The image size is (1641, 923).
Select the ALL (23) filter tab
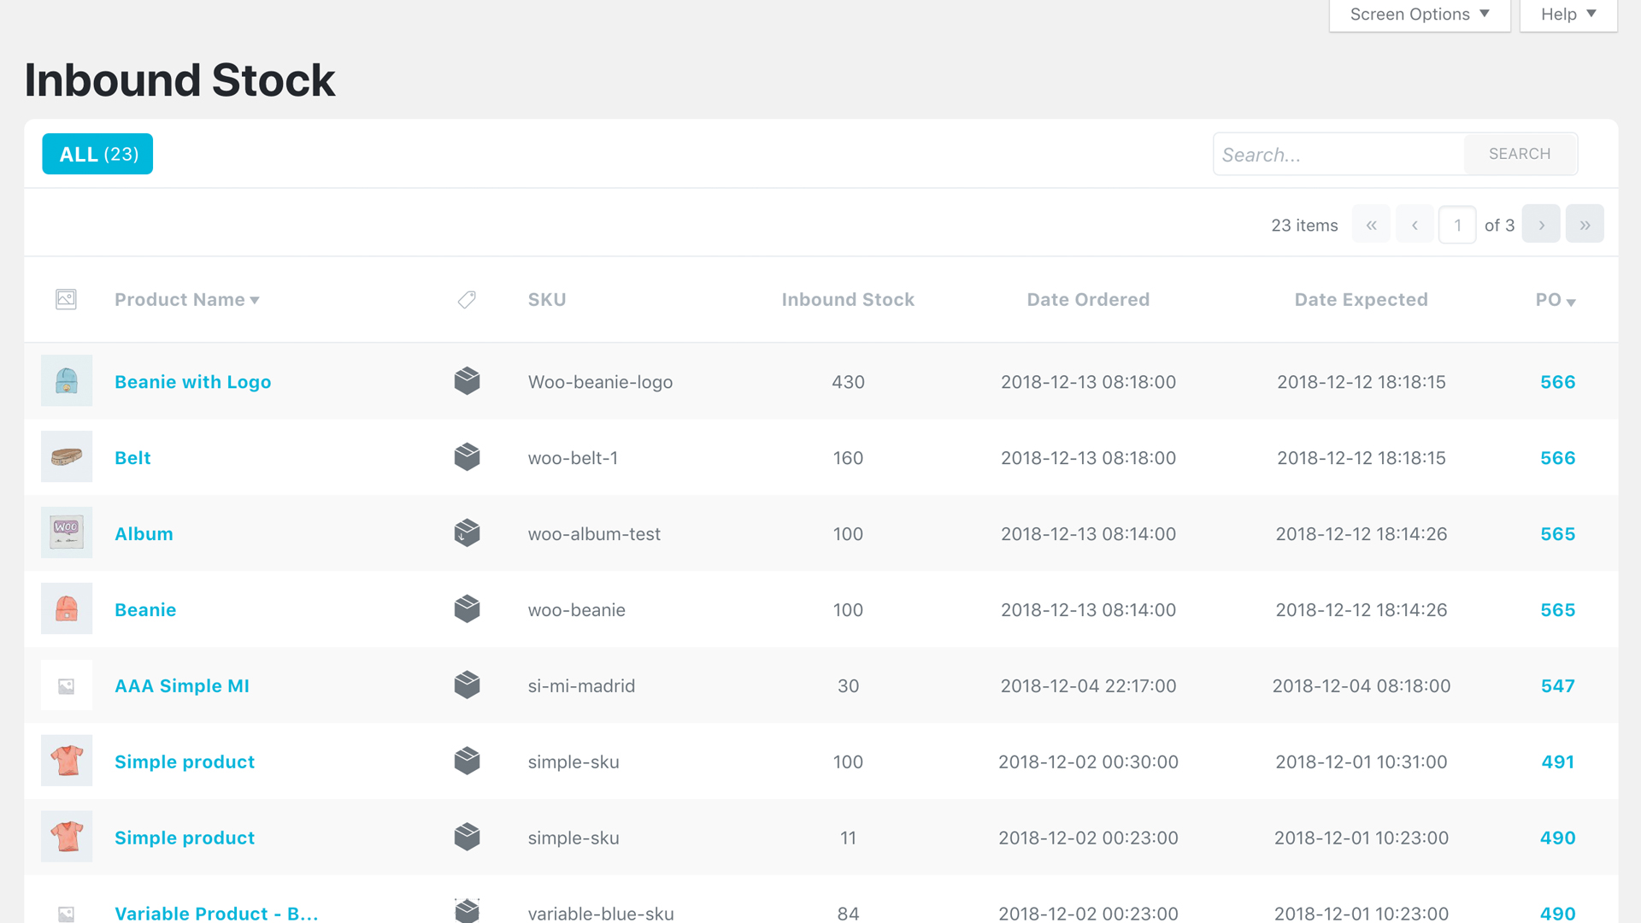97,154
